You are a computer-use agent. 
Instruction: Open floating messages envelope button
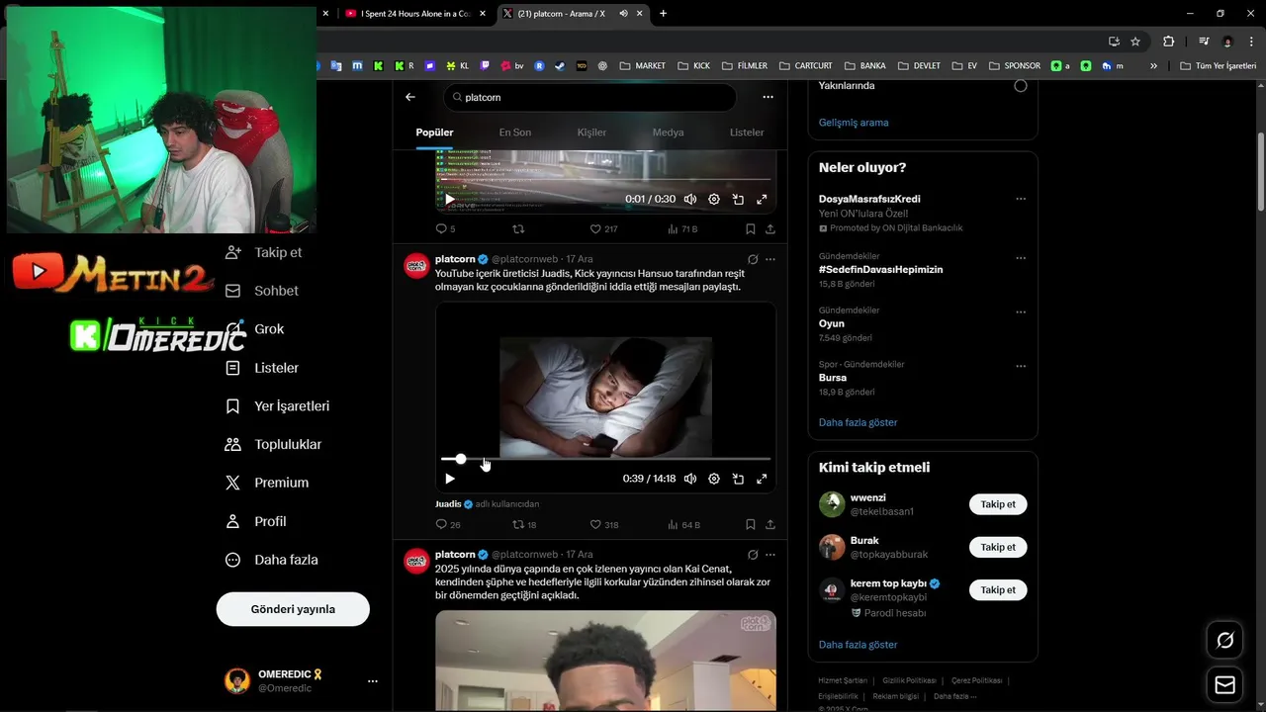click(1224, 685)
